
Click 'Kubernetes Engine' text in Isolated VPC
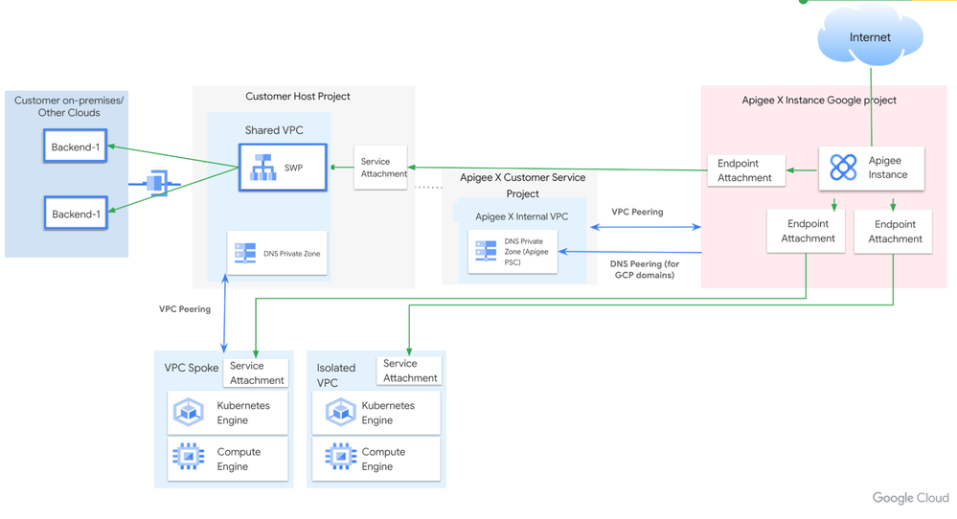[x=388, y=413]
